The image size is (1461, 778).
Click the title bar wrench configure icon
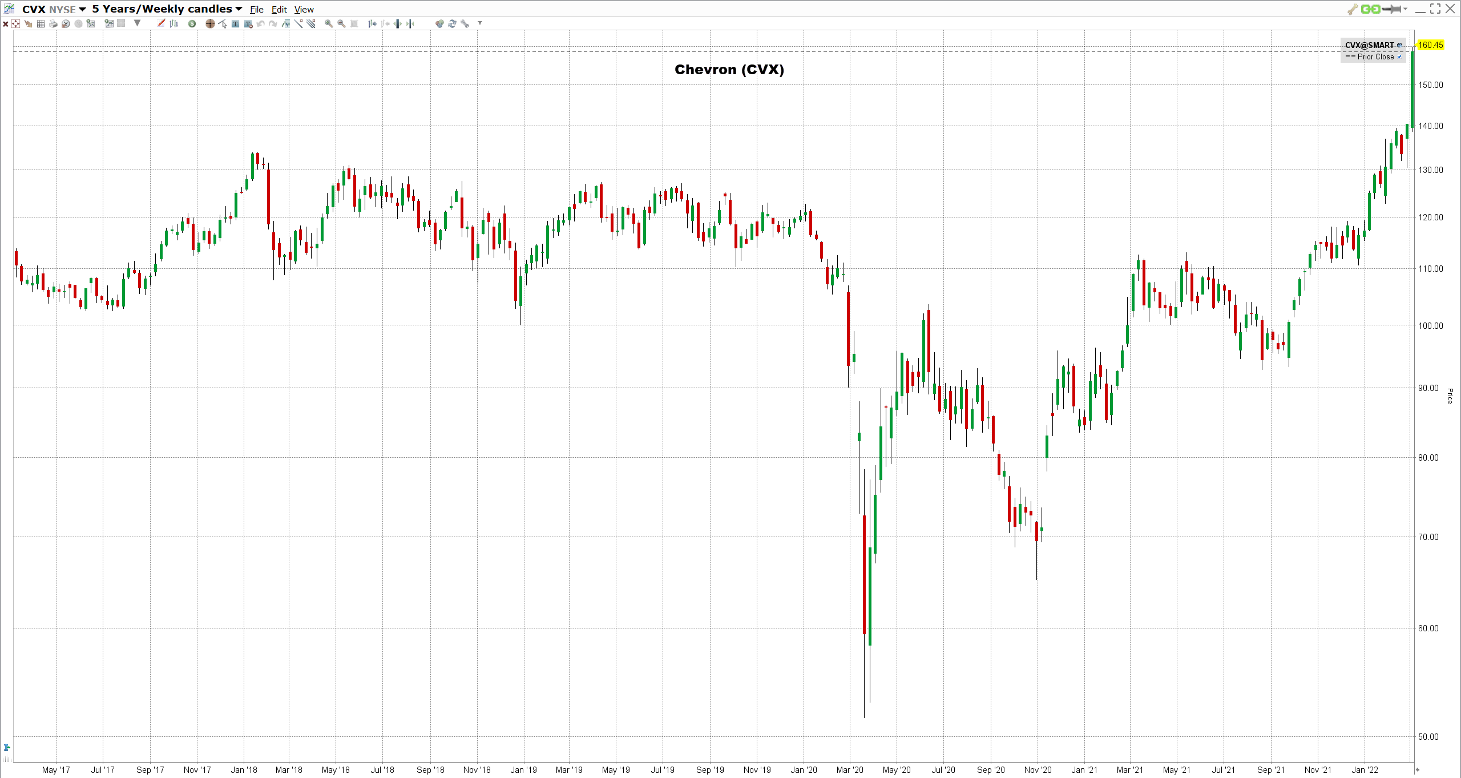pyautogui.click(x=1353, y=9)
